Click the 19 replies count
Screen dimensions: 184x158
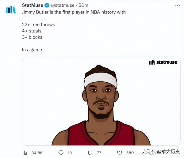point(70,153)
